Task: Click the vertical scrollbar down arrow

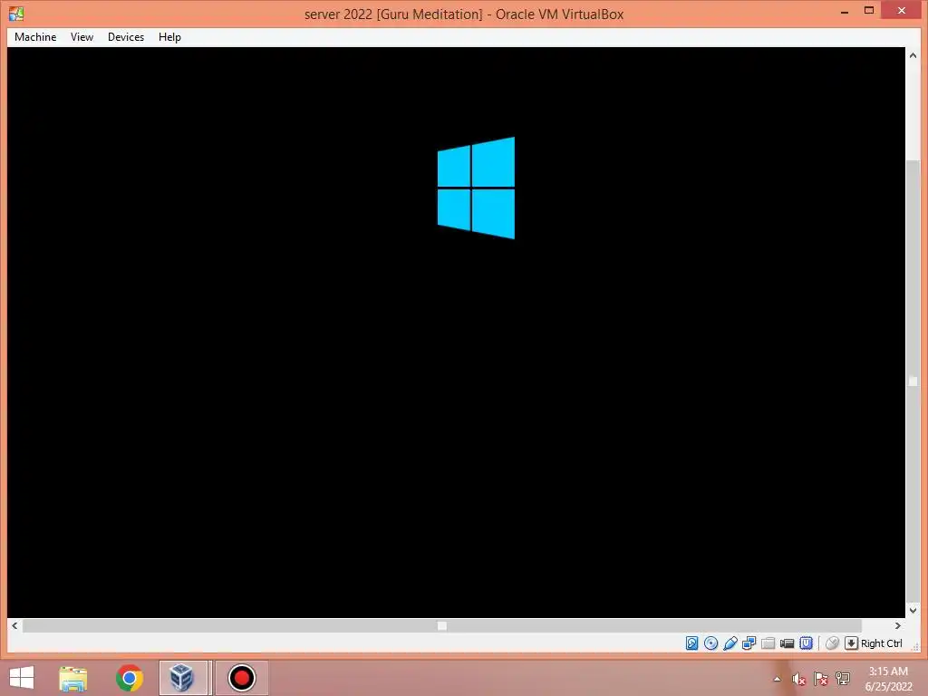Action: click(x=913, y=610)
